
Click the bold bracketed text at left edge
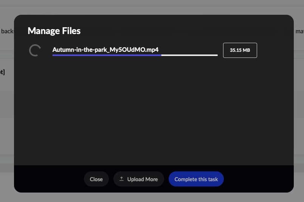(x=2, y=72)
